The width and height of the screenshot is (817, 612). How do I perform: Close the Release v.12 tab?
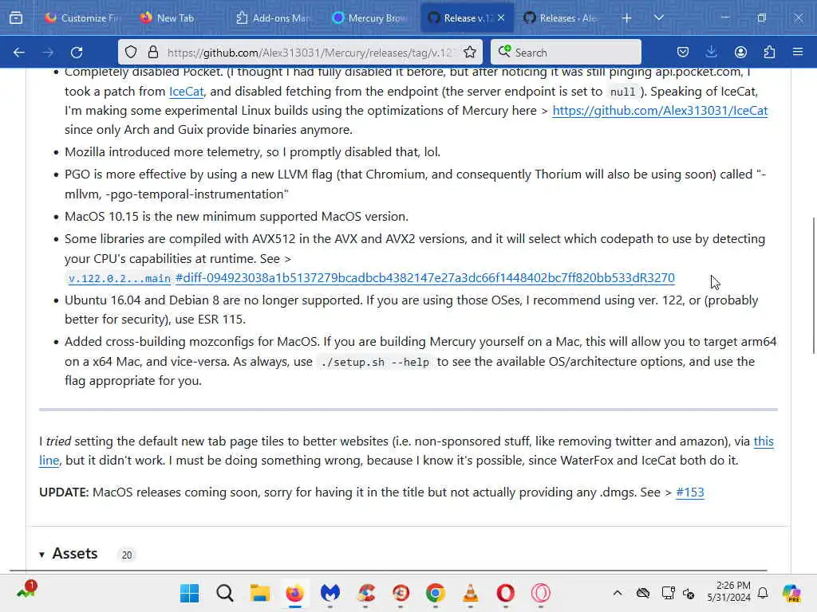[501, 18]
